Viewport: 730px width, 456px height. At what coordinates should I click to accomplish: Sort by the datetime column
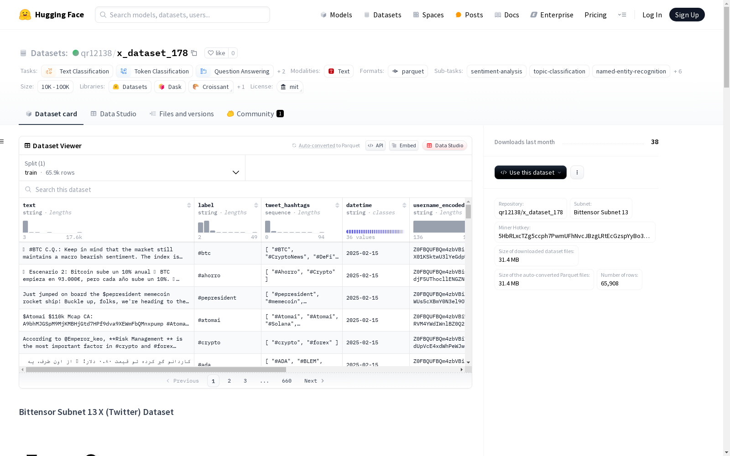coord(404,205)
